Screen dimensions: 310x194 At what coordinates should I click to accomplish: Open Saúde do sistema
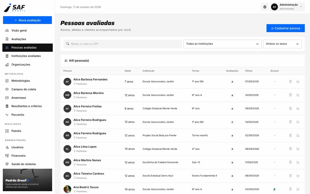(27, 164)
